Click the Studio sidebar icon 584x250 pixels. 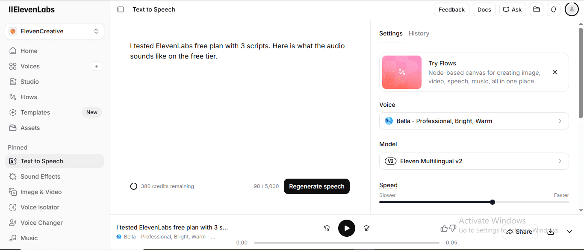[x=13, y=82]
